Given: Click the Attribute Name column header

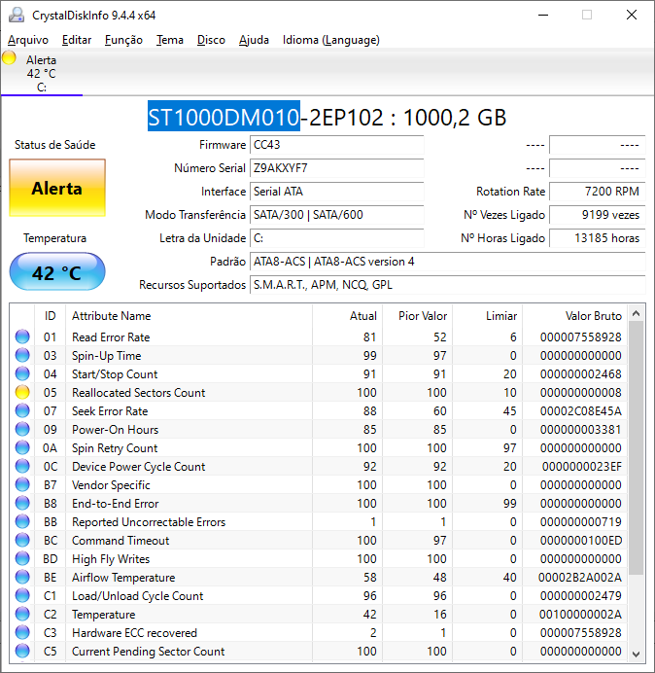Looking at the screenshot, I should 189,316.
